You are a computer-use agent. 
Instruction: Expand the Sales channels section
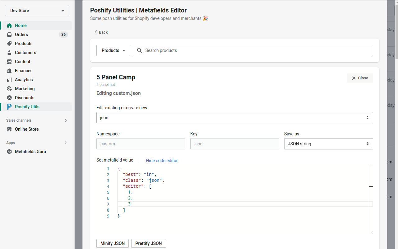point(66,120)
